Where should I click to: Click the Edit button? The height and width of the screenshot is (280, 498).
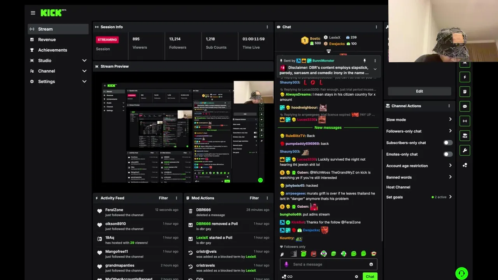click(419, 91)
